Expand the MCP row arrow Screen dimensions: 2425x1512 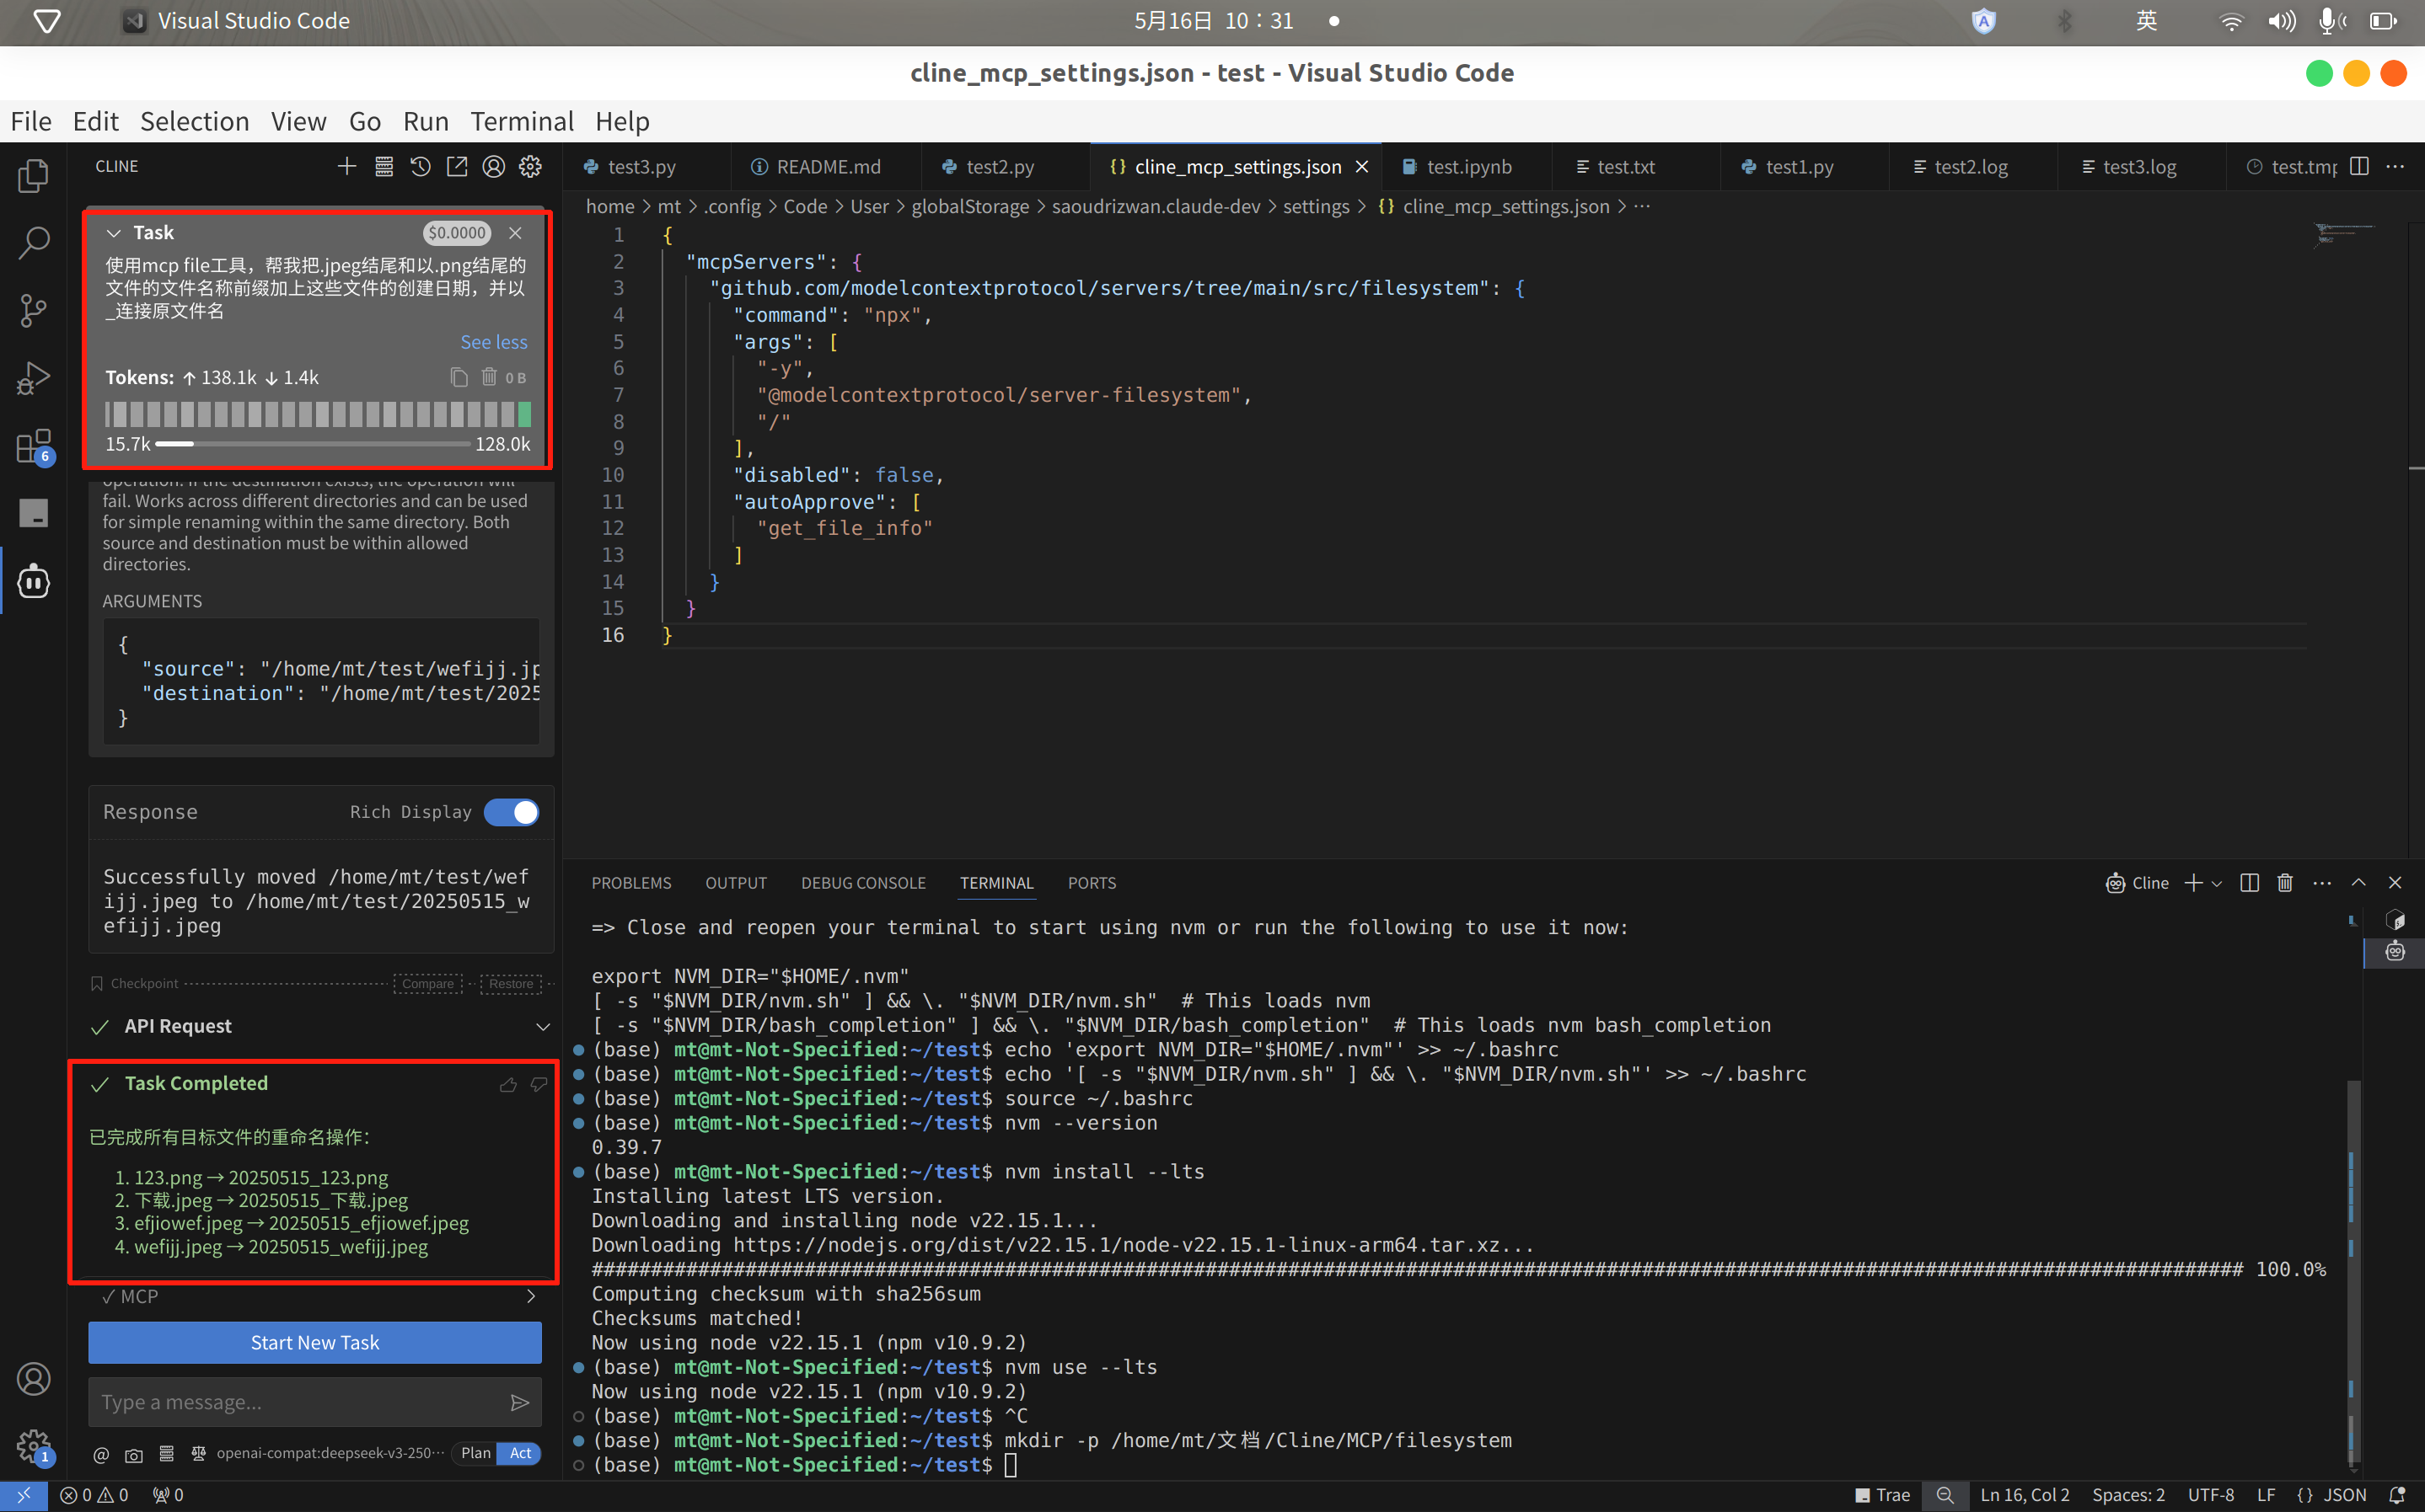point(531,1296)
